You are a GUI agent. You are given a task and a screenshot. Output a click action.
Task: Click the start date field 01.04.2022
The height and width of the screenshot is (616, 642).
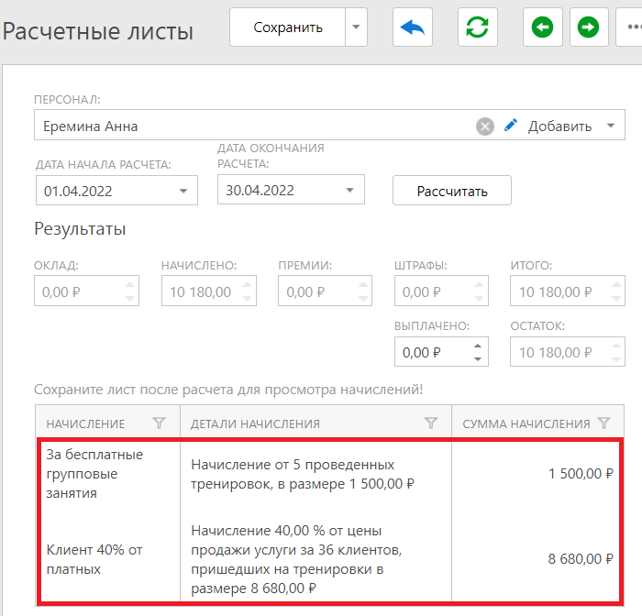click(116, 191)
